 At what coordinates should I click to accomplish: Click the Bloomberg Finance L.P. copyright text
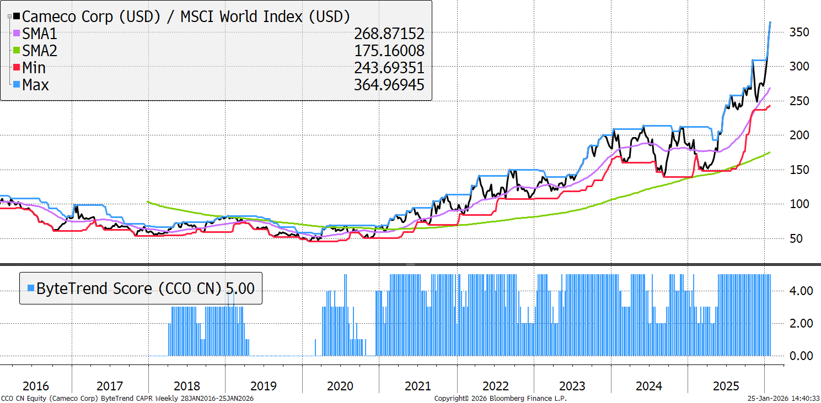[x=500, y=398]
